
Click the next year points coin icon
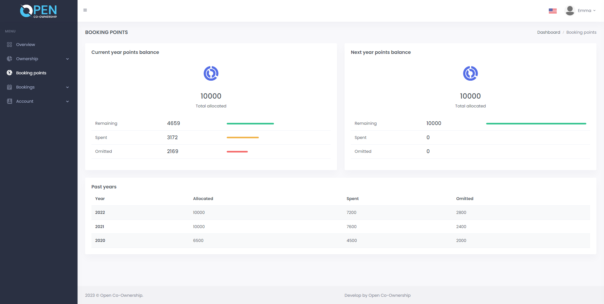point(470,73)
